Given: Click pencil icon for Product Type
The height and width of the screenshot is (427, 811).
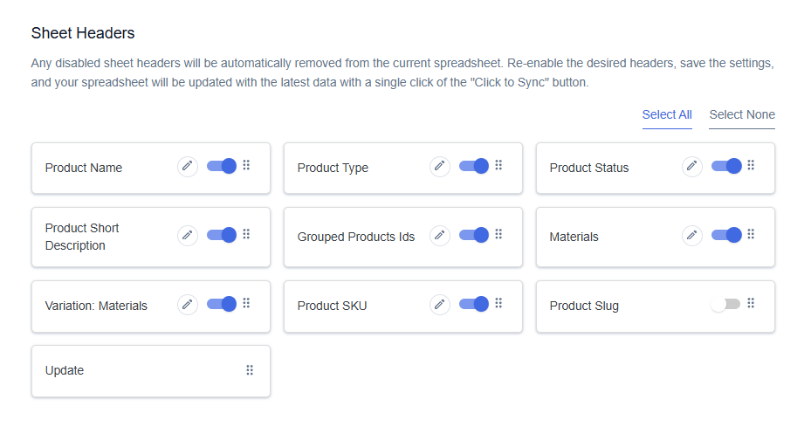Looking at the screenshot, I should (440, 167).
